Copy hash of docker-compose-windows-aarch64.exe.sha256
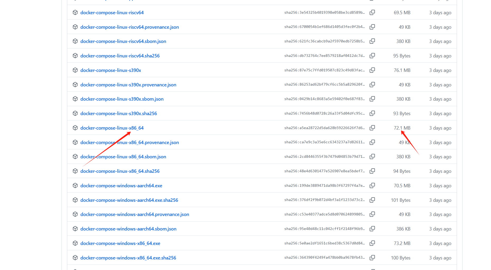 coord(372,200)
